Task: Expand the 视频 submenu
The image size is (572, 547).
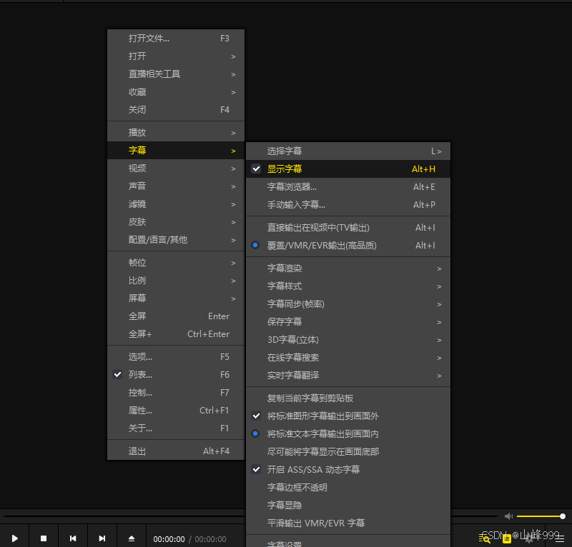Action: 176,169
